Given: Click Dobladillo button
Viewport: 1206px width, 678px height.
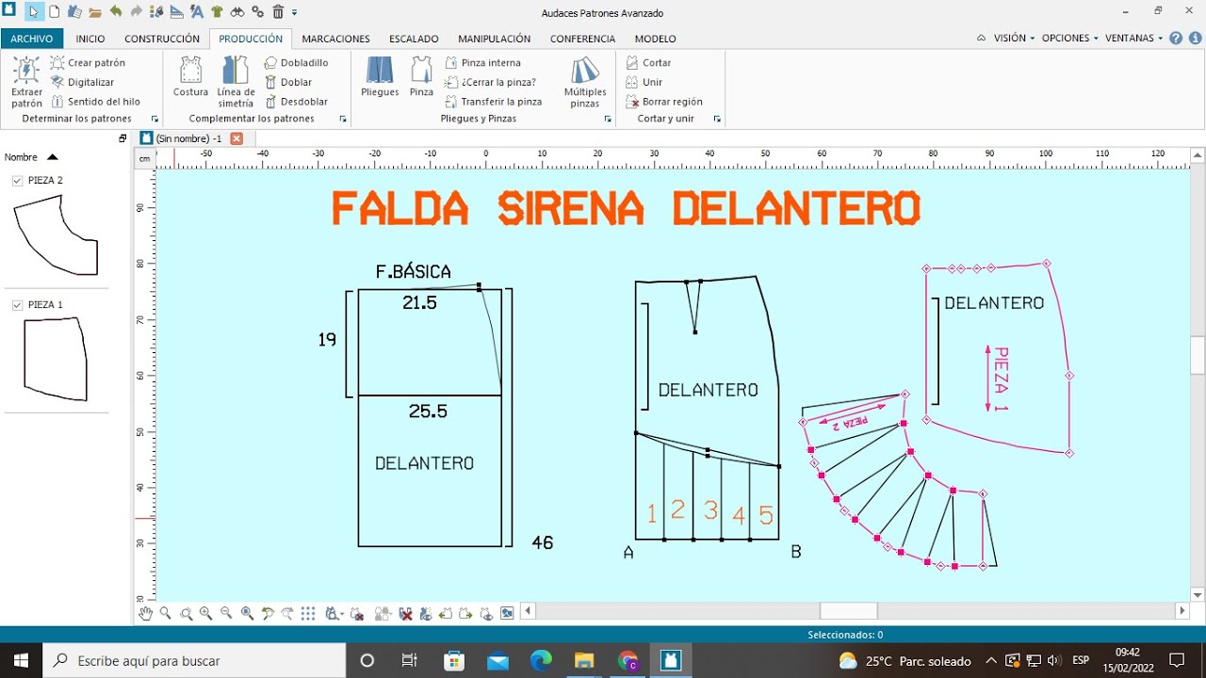Looking at the screenshot, I should click(296, 62).
